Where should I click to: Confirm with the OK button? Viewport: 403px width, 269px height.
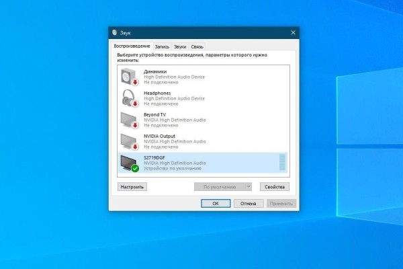216,203
